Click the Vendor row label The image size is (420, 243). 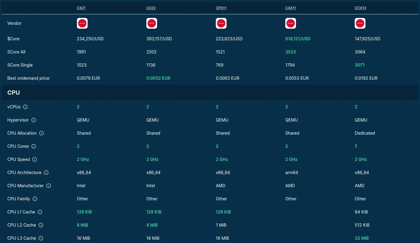point(14,23)
